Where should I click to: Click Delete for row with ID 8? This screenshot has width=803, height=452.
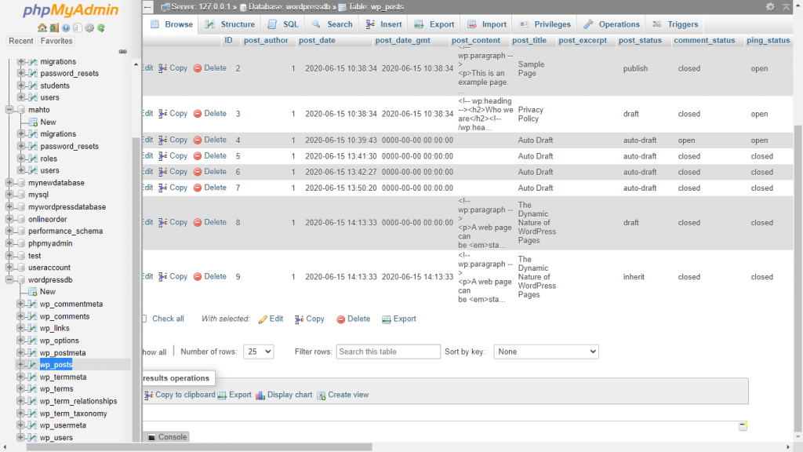(x=209, y=222)
